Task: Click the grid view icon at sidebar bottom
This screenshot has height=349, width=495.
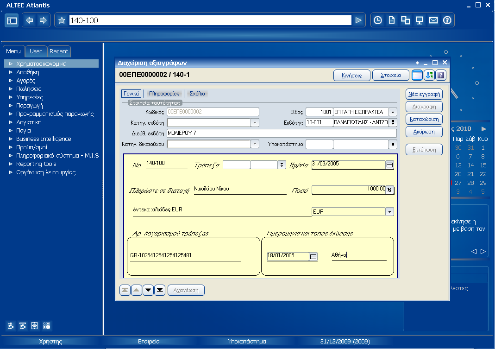Action: [x=47, y=326]
